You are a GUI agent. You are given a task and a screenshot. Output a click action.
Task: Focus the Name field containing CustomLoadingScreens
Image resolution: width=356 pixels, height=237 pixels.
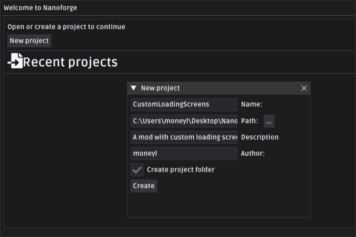coord(184,104)
